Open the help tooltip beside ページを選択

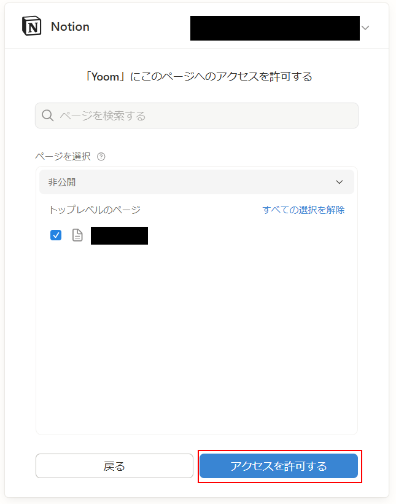point(101,157)
